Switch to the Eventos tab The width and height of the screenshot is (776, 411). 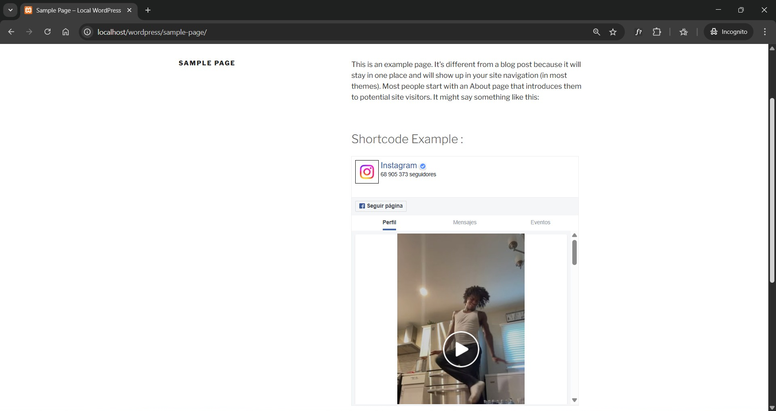(540, 222)
